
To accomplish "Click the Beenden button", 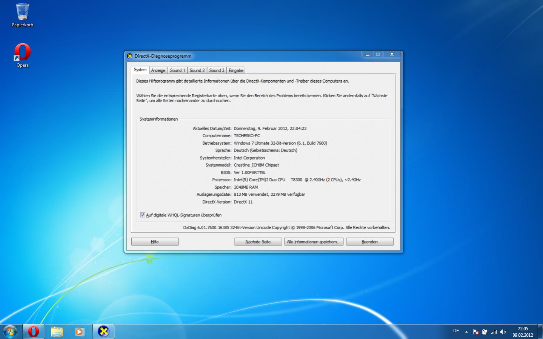I will tap(369, 242).
